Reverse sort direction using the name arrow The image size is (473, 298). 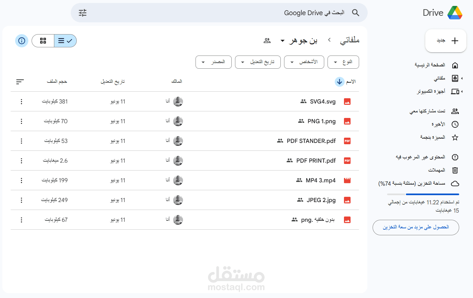(x=339, y=82)
